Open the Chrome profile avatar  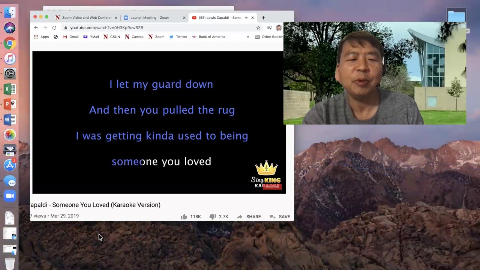279,28
